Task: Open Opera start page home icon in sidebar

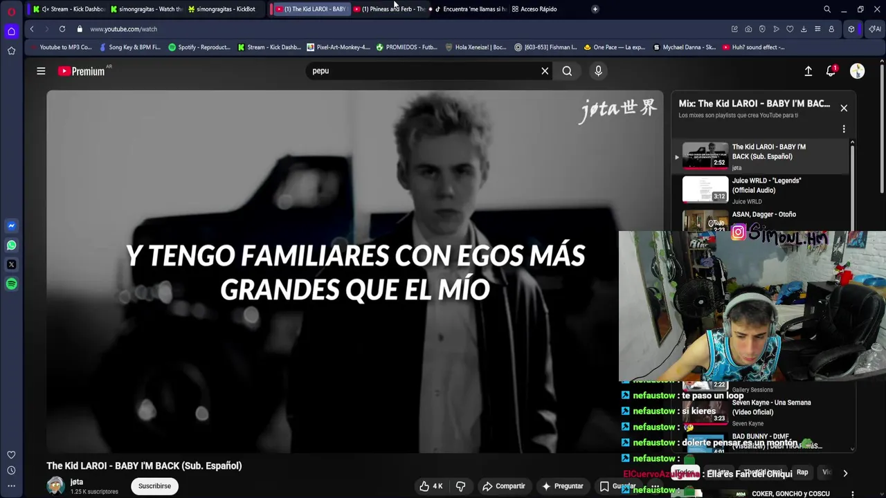Action: tap(11, 31)
